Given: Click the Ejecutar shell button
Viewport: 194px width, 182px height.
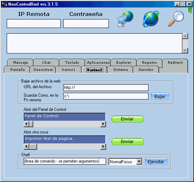Looking at the screenshot, I should (156, 161).
